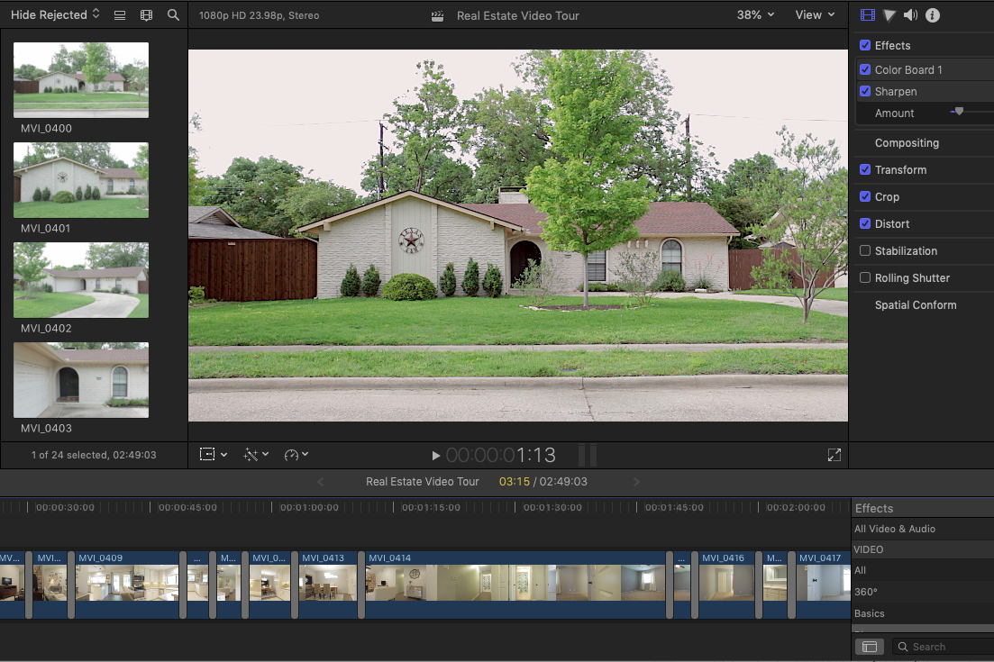
Task: Click the search icon in the browser toolbar
Action: (173, 14)
